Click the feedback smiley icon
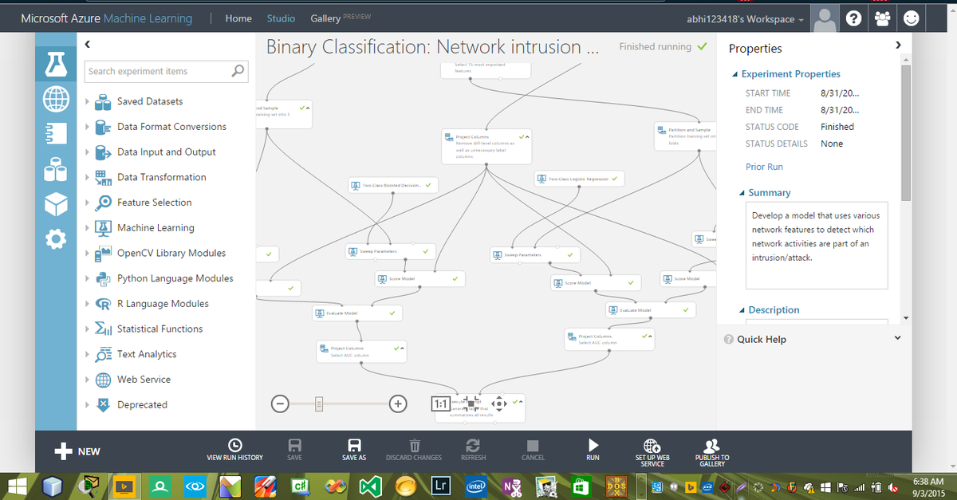The height and width of the screenshot is (500, 957). pos(910,18)
